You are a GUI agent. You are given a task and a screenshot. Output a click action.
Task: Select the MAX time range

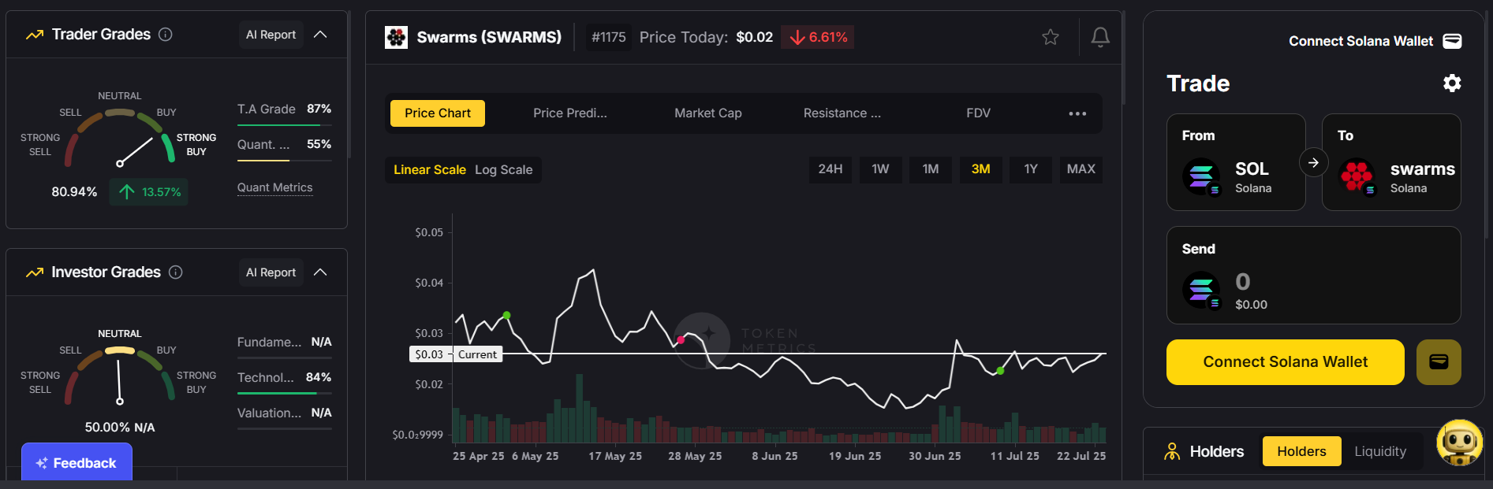point(1081,169)
